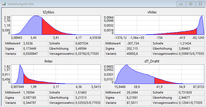The height and width of the screenshot is (107, 206).
Task: Click the Mittelwert label in tZyklus table
Action: tap(13, 43)
